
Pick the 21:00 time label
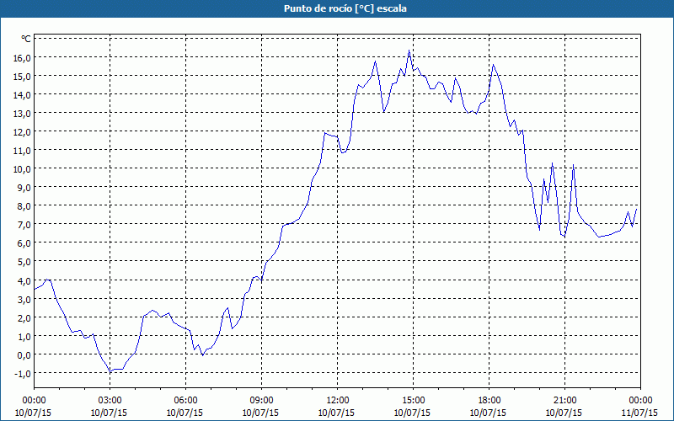point(564,400)
